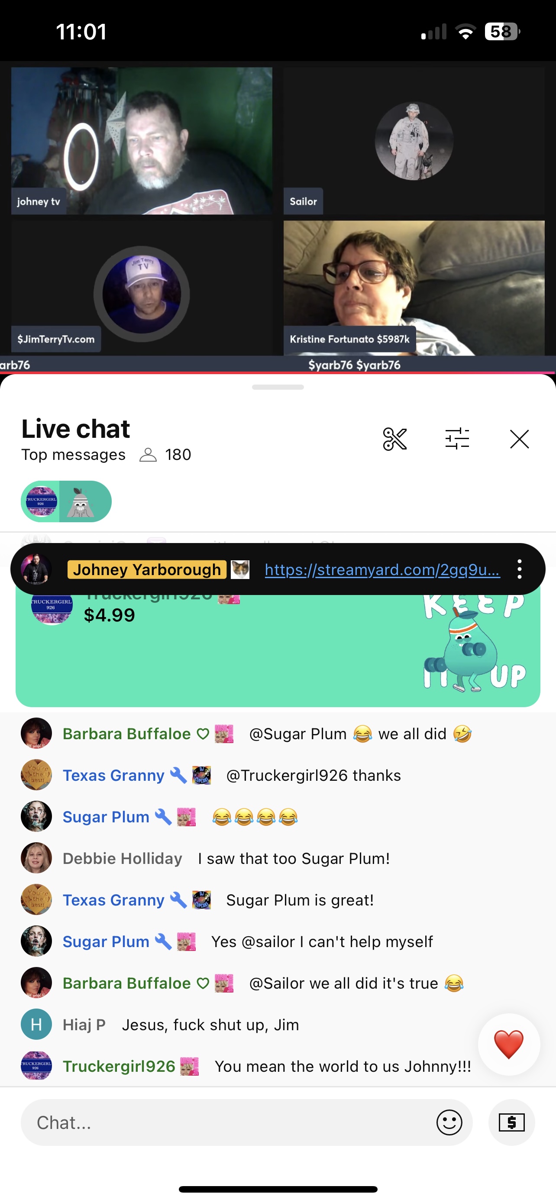Expand the Top messages selector

click(x=73, y=455)
